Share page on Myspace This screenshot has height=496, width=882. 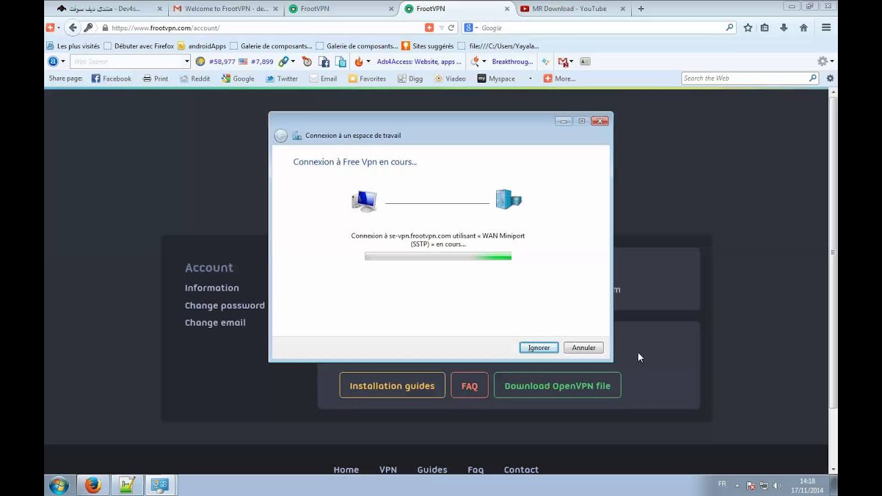(x=496, y=79)
